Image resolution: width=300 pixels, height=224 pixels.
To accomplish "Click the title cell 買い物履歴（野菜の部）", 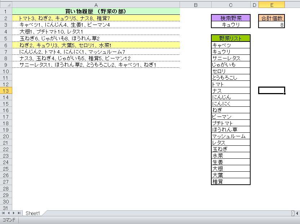I will coord(96,11).
